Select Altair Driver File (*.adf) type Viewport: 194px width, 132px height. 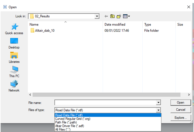[70, 126]
